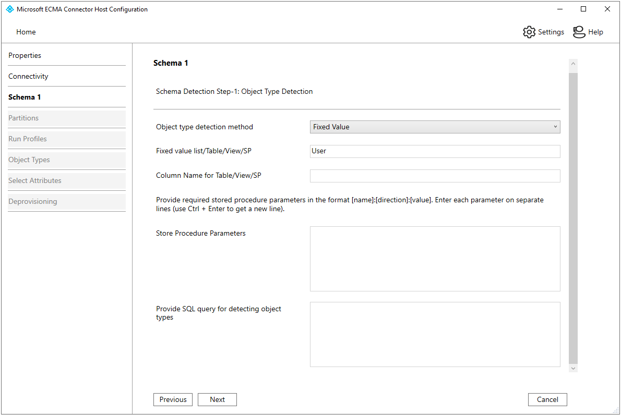This screenshot has width=621, height=415.
Task: Switch to the Connectivity page
Action: click(x=28, y=76)
